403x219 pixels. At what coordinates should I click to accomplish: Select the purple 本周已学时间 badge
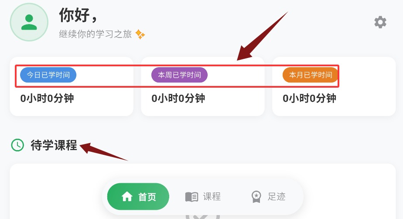click(x=179, y=75)
